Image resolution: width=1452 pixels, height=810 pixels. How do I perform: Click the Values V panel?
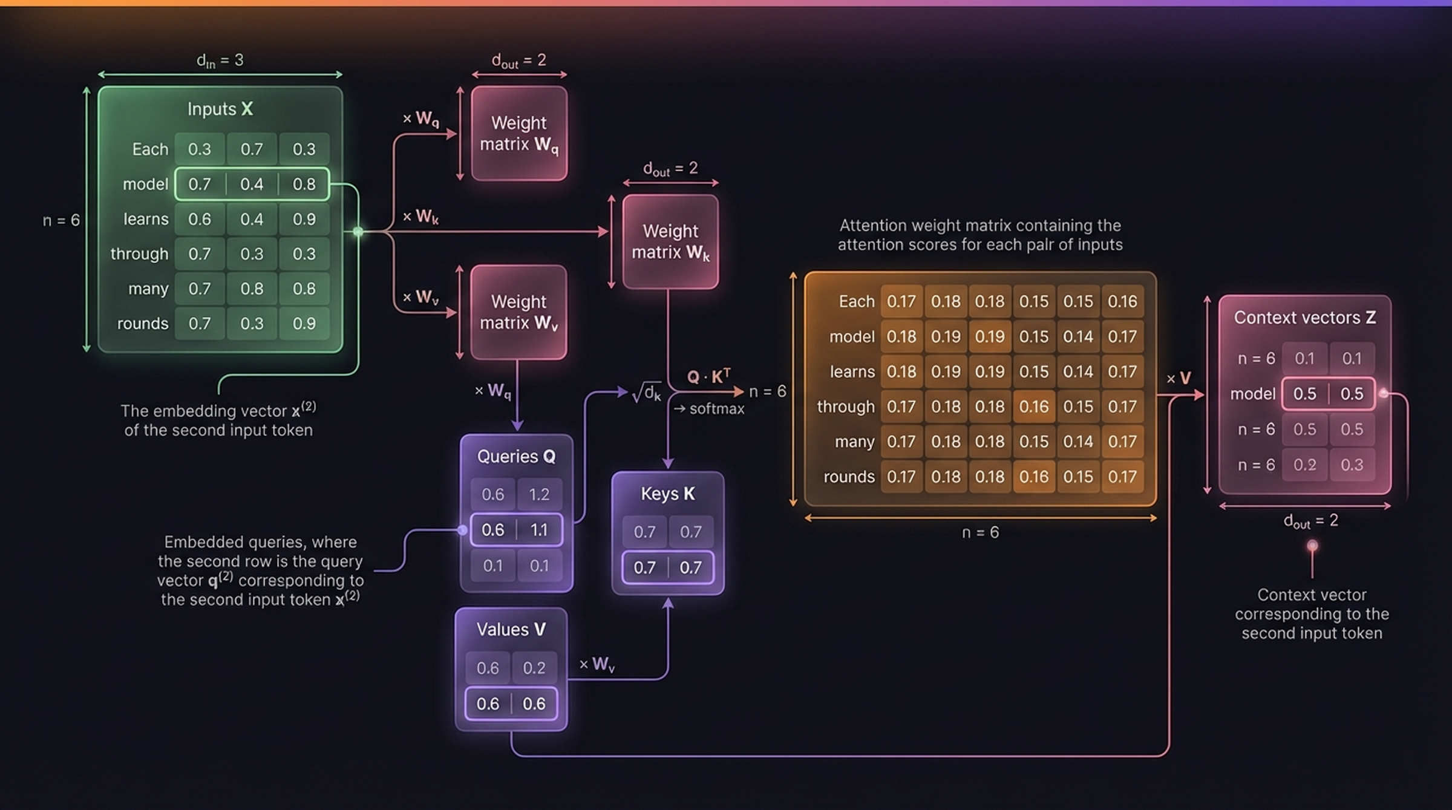tap(511, 630)
